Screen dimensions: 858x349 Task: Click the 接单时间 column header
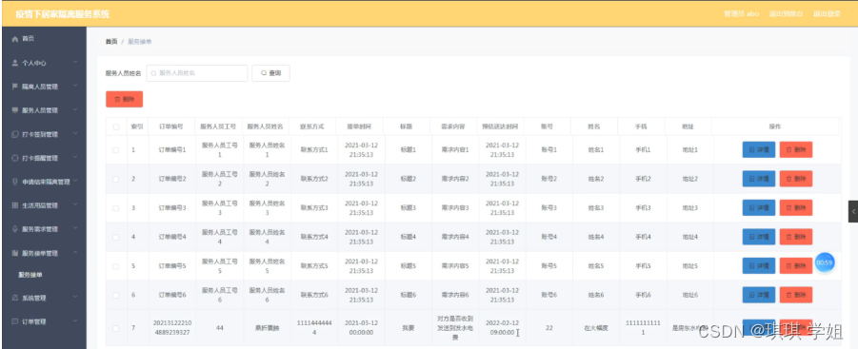[x=359, y=126]
